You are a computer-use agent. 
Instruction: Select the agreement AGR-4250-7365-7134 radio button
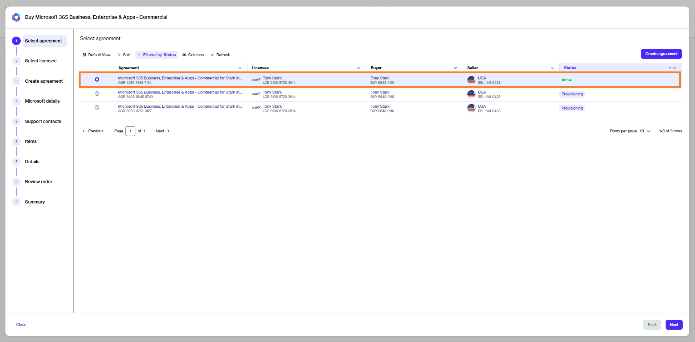[x=97, y=80]
